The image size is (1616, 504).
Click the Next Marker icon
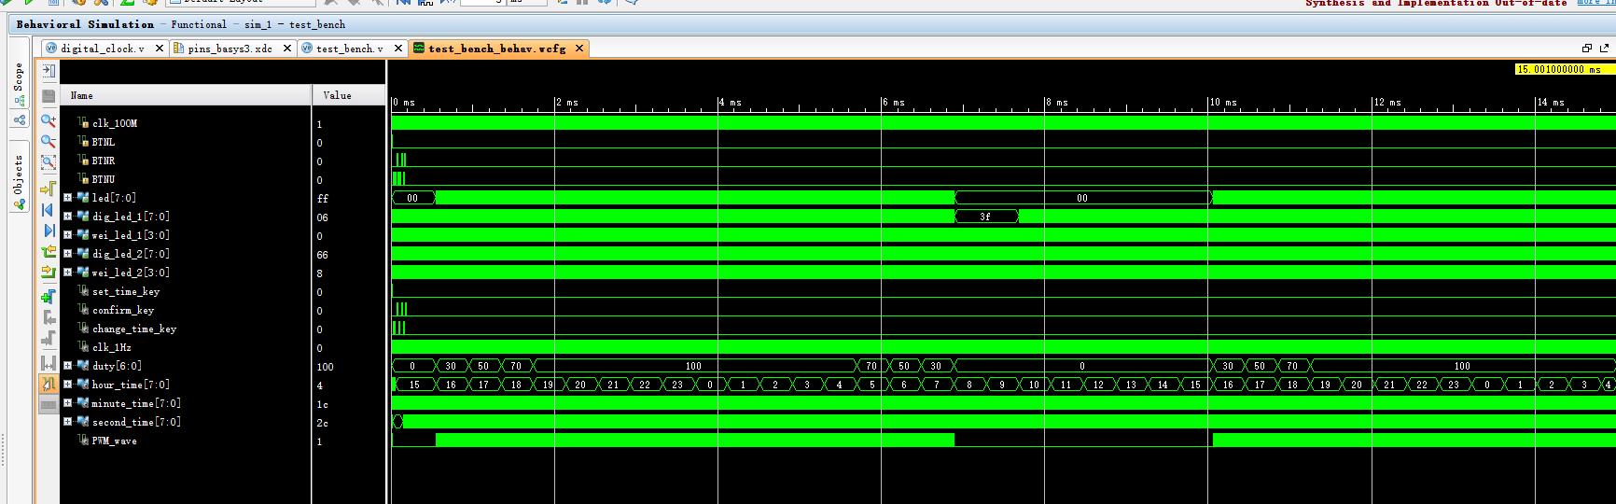(49, 338)
